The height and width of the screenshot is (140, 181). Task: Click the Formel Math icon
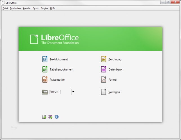tap(104, 80)
